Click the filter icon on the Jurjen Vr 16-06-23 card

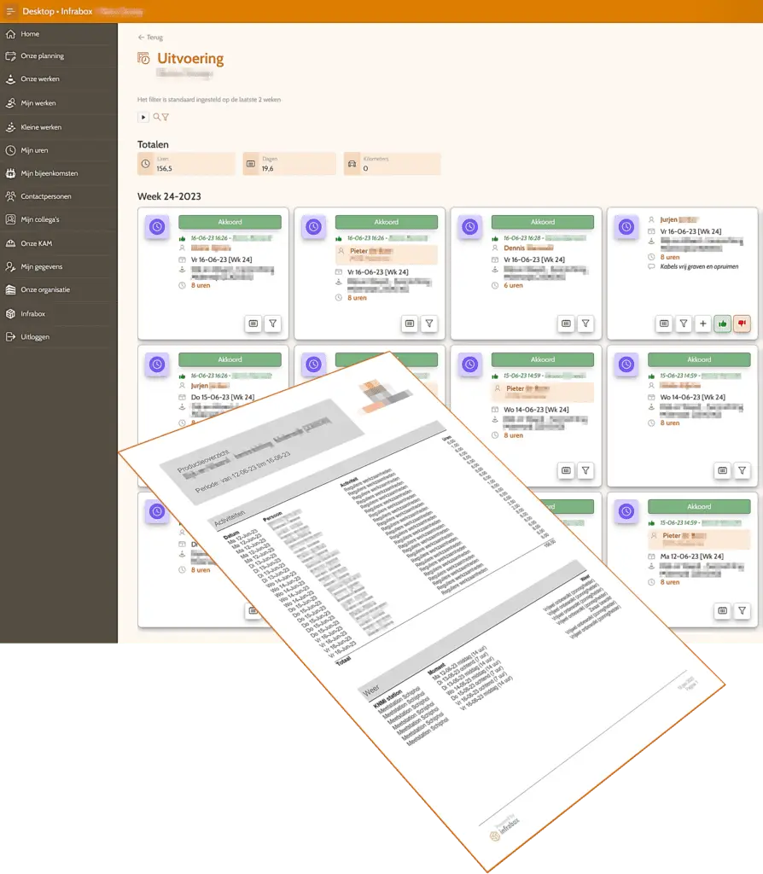click(x=684, y=323)
